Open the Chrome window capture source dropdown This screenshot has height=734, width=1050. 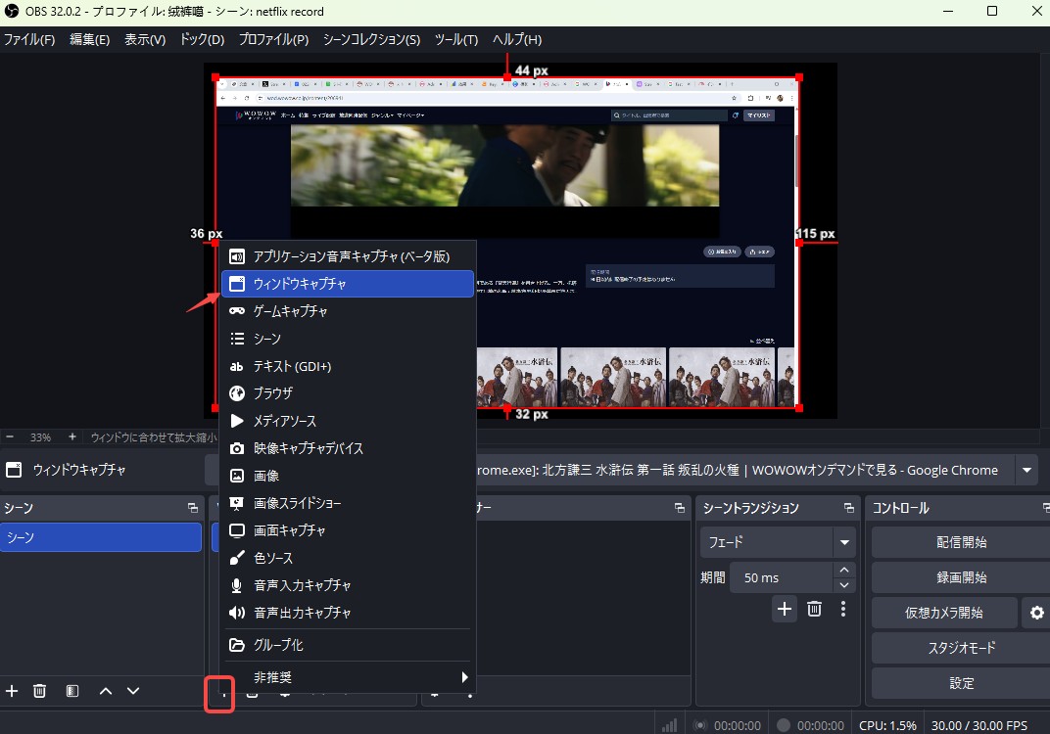(x=1026, y=470)
